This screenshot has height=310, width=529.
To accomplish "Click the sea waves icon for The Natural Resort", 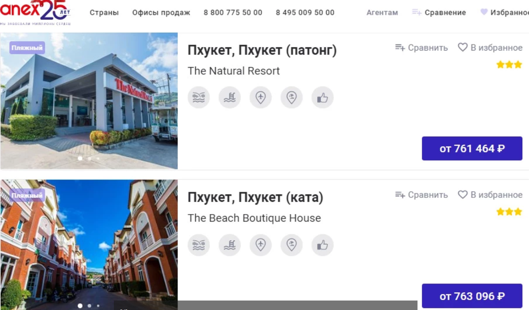I will (198, 98).
